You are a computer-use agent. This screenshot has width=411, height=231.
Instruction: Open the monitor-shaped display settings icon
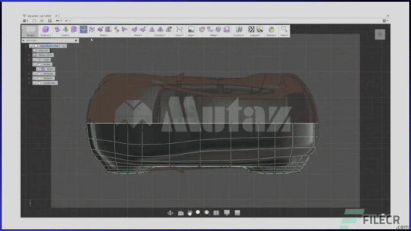coord(227,213)
